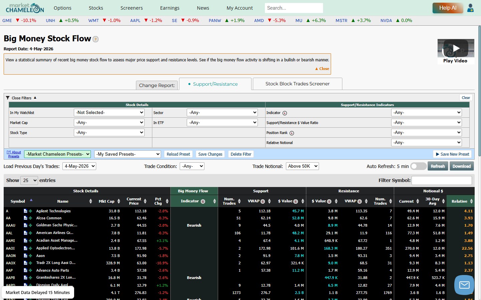The image size is (481, 300).
Task: Click info icon beside Support $ Value header
Action: (x=296, y=201)
